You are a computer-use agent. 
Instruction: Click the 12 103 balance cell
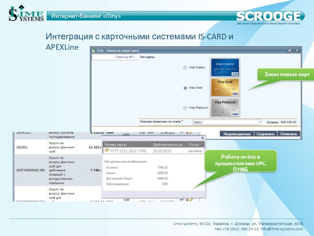coord(95,147)
